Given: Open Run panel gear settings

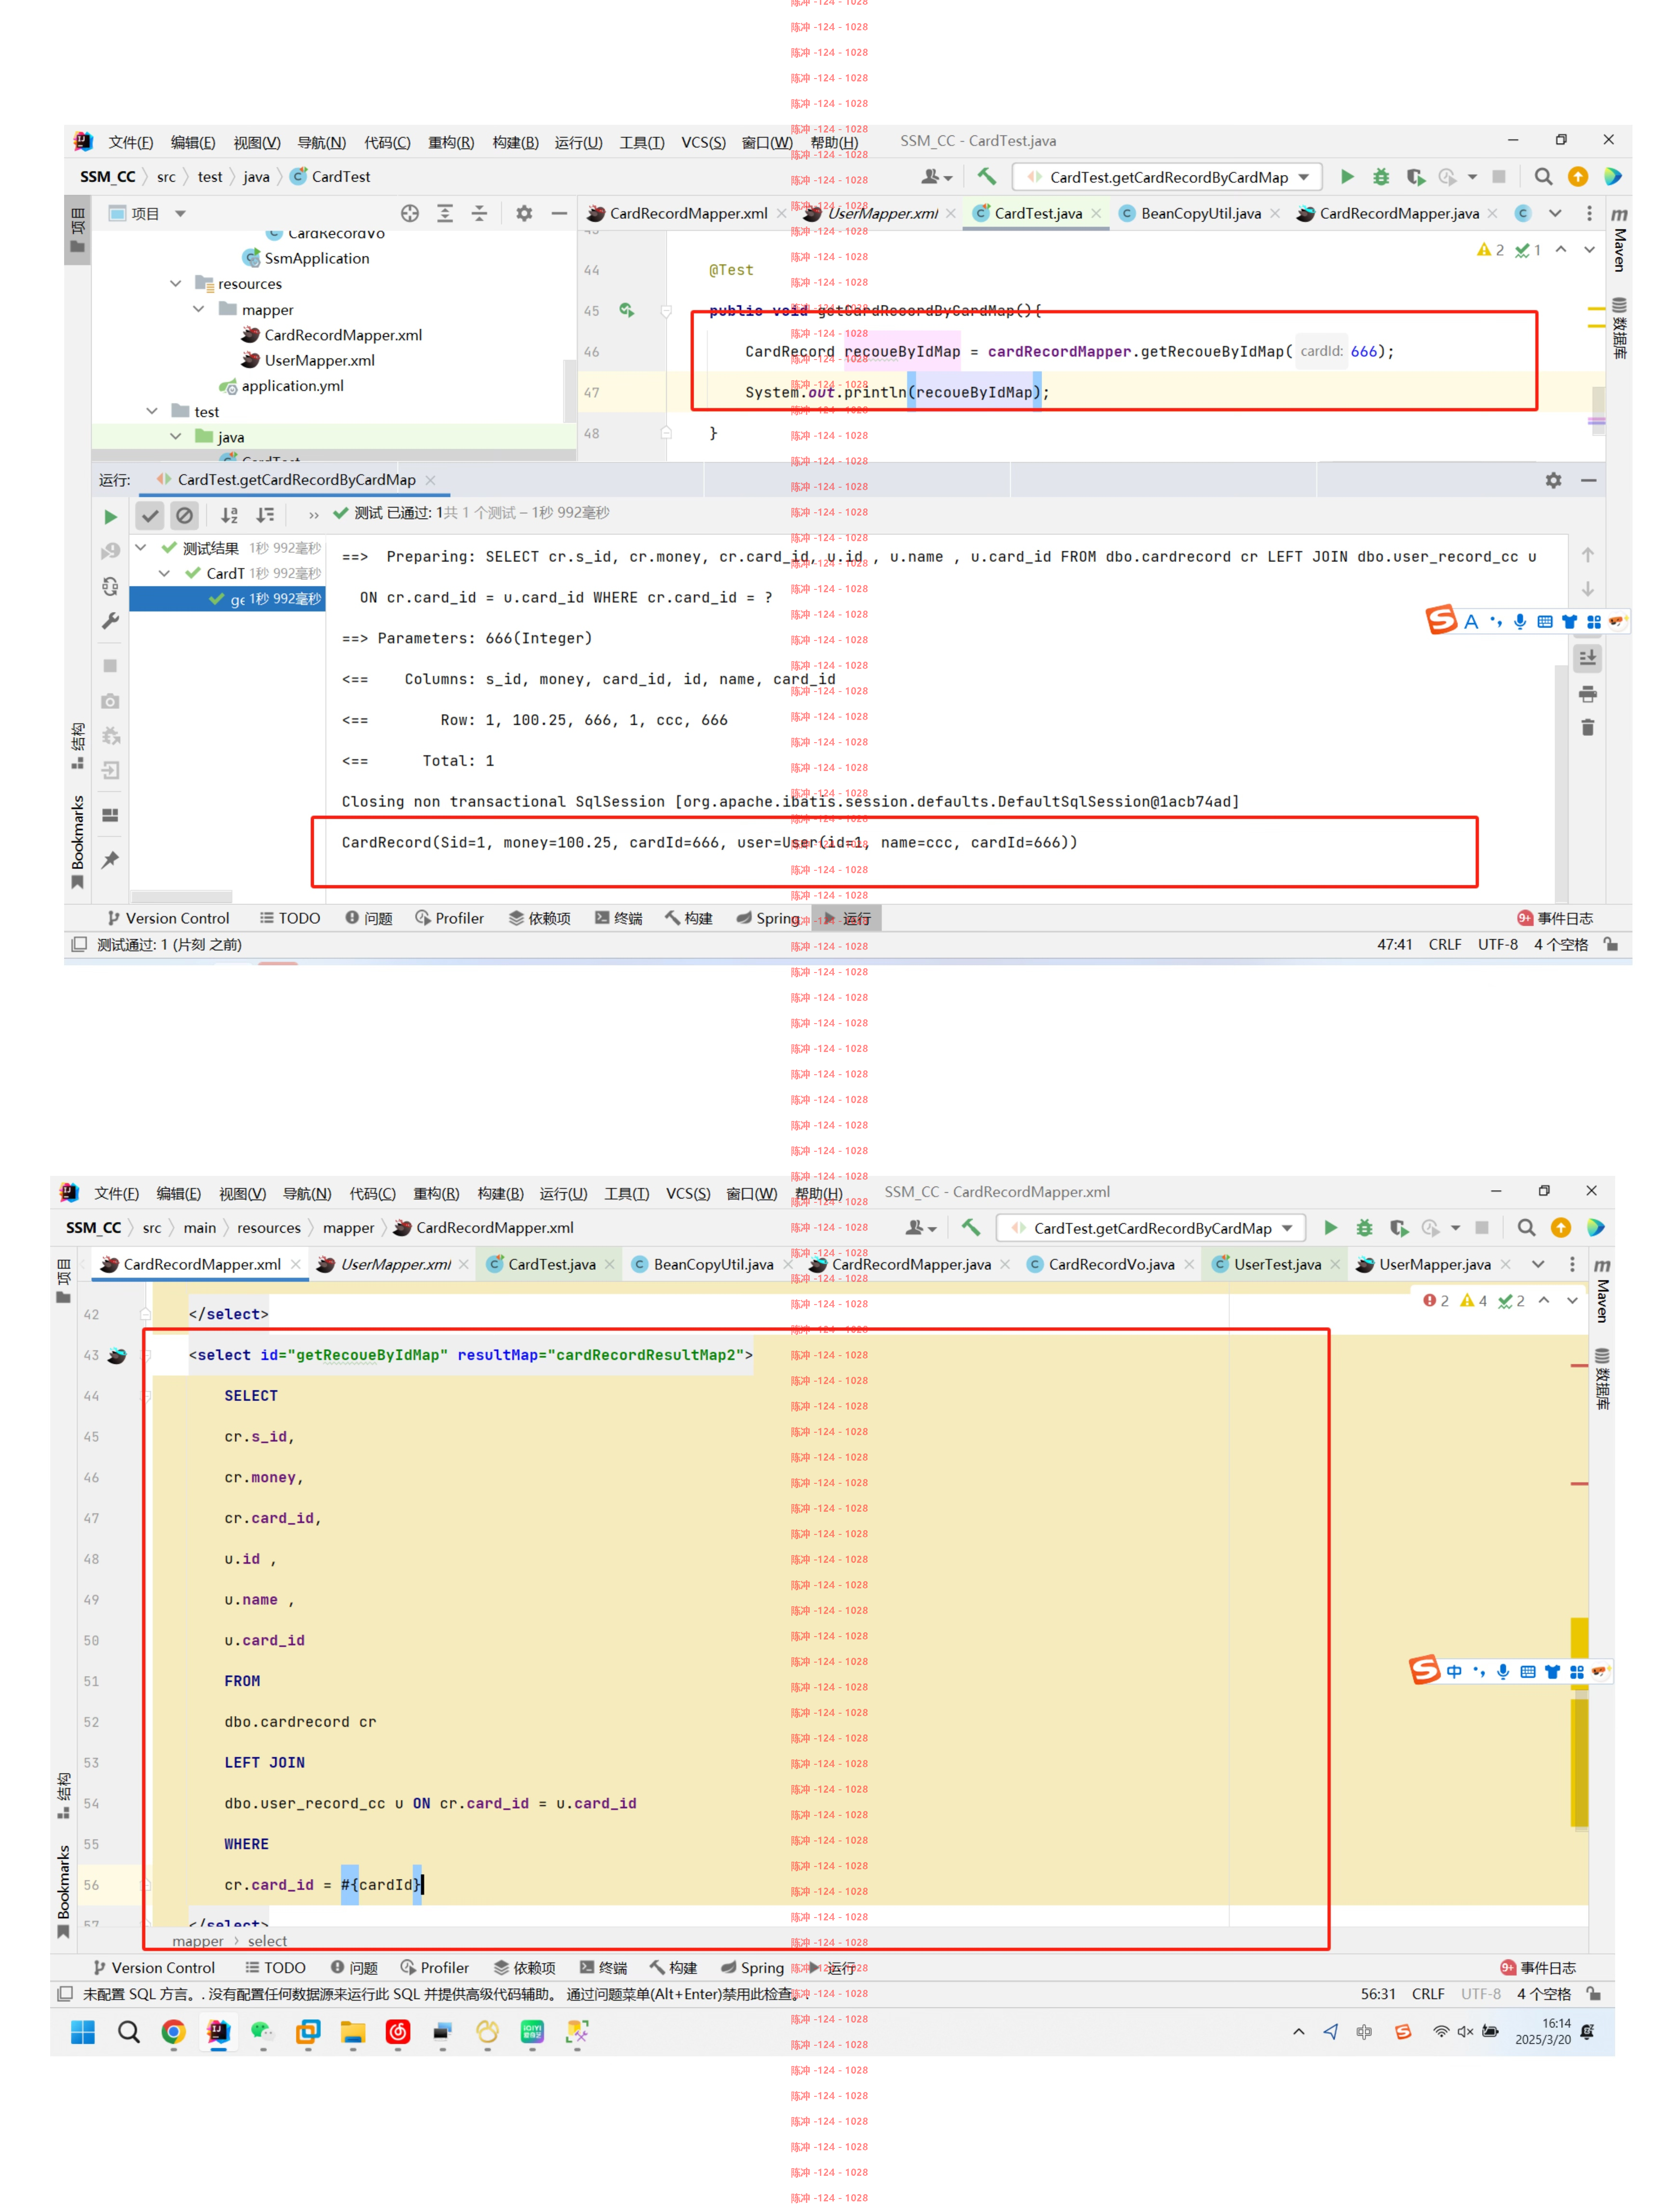Looking at the screenshot, I should [x=1553, y=480].
